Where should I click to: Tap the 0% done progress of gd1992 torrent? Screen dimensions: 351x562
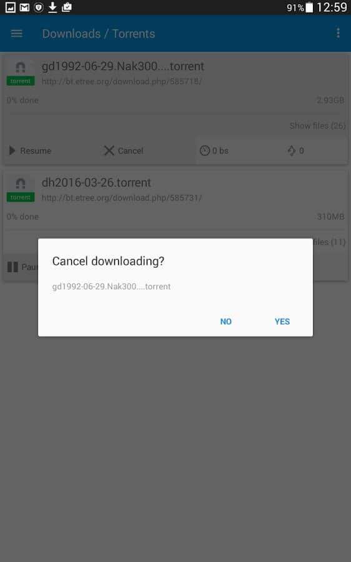(22, 101)
